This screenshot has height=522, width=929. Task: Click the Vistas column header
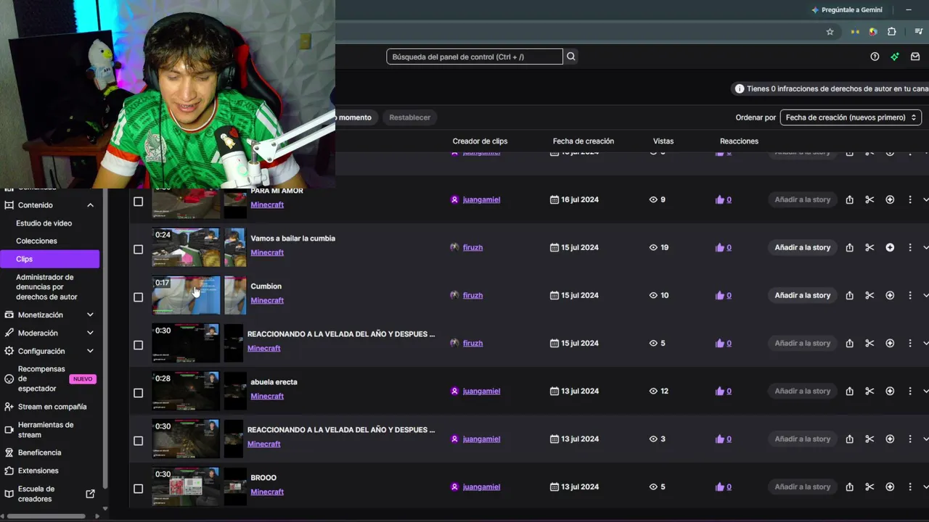[x=663, y=141]
